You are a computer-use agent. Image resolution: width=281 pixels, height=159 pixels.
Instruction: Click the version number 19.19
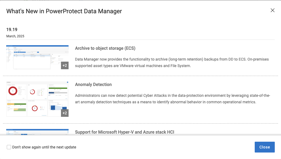click(12, 29)
